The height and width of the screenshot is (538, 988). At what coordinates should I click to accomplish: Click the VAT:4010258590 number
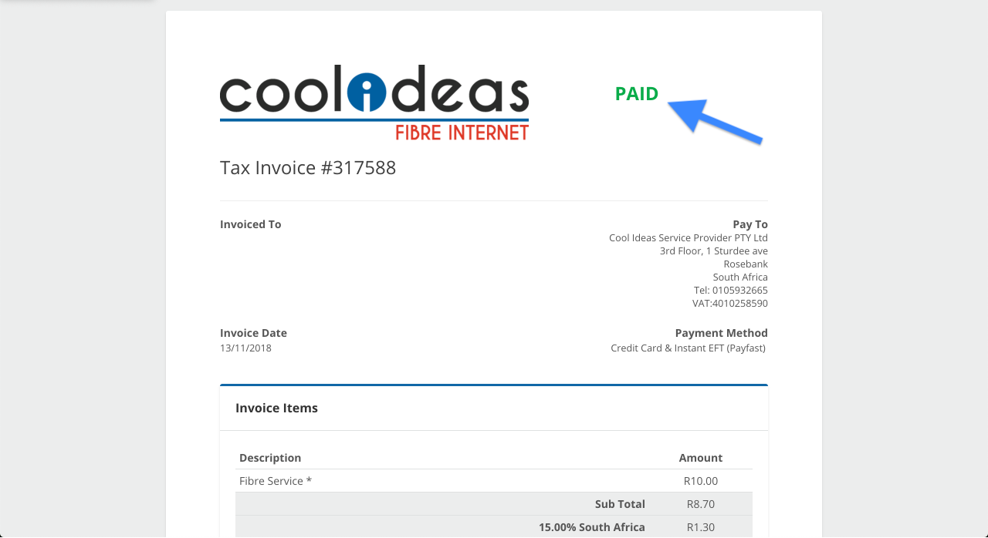coord(730,303)
